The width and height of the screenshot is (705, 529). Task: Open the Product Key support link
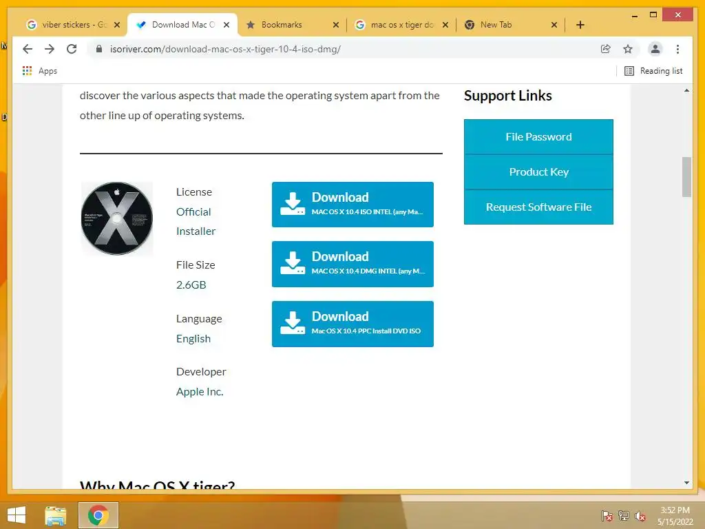538,172
